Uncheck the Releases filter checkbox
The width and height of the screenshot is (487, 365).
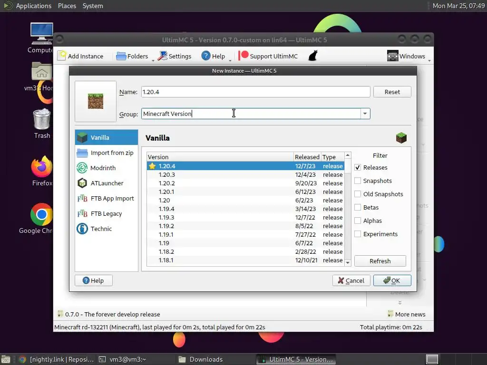point(358,168)
